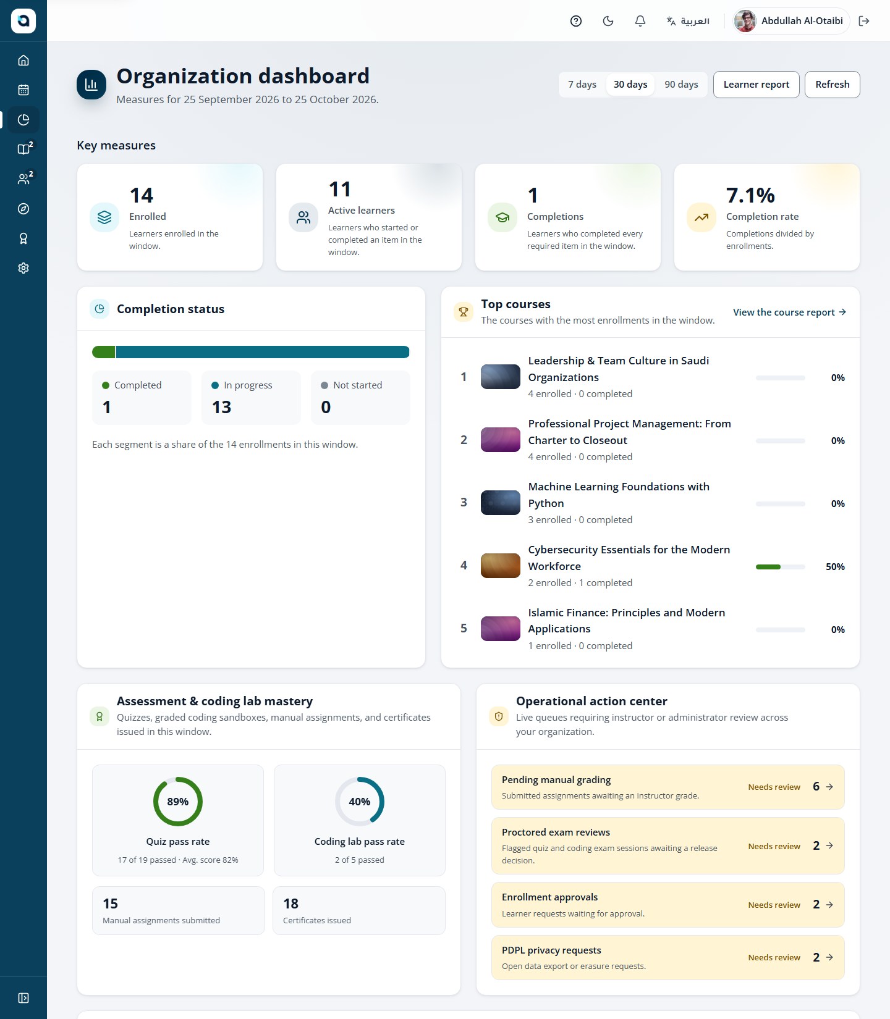Click the completion status segmented bar

(251, 352)
